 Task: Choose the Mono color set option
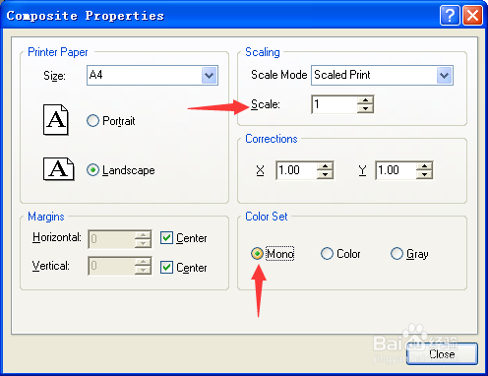[x=257, y=253]
